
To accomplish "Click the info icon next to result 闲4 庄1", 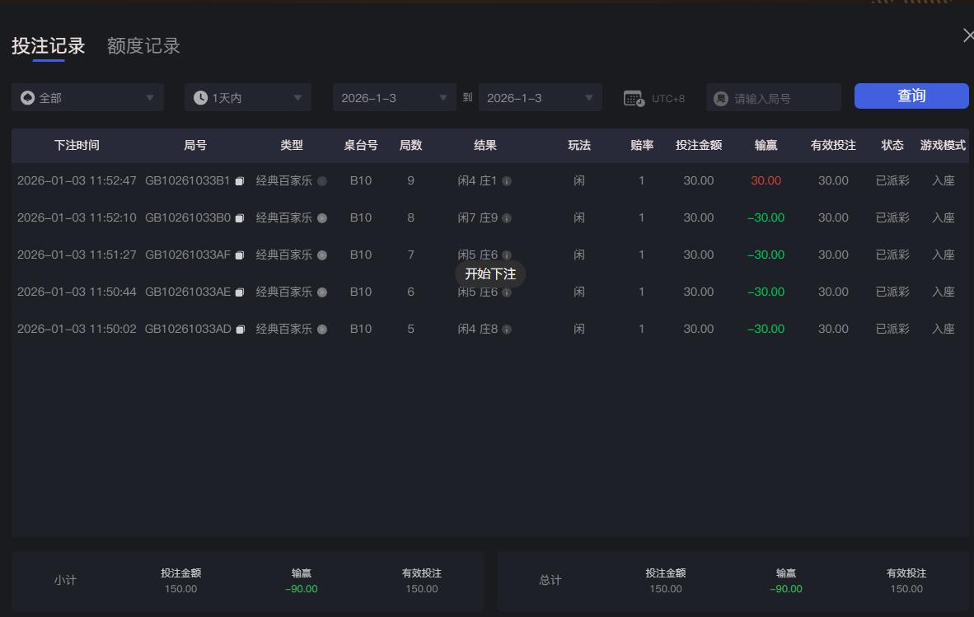I will (x=508, y=180).
